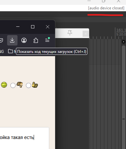Open the bookmarks folder icon in Firefox
The width and height of the screenshot is (126, 149).
10,51
